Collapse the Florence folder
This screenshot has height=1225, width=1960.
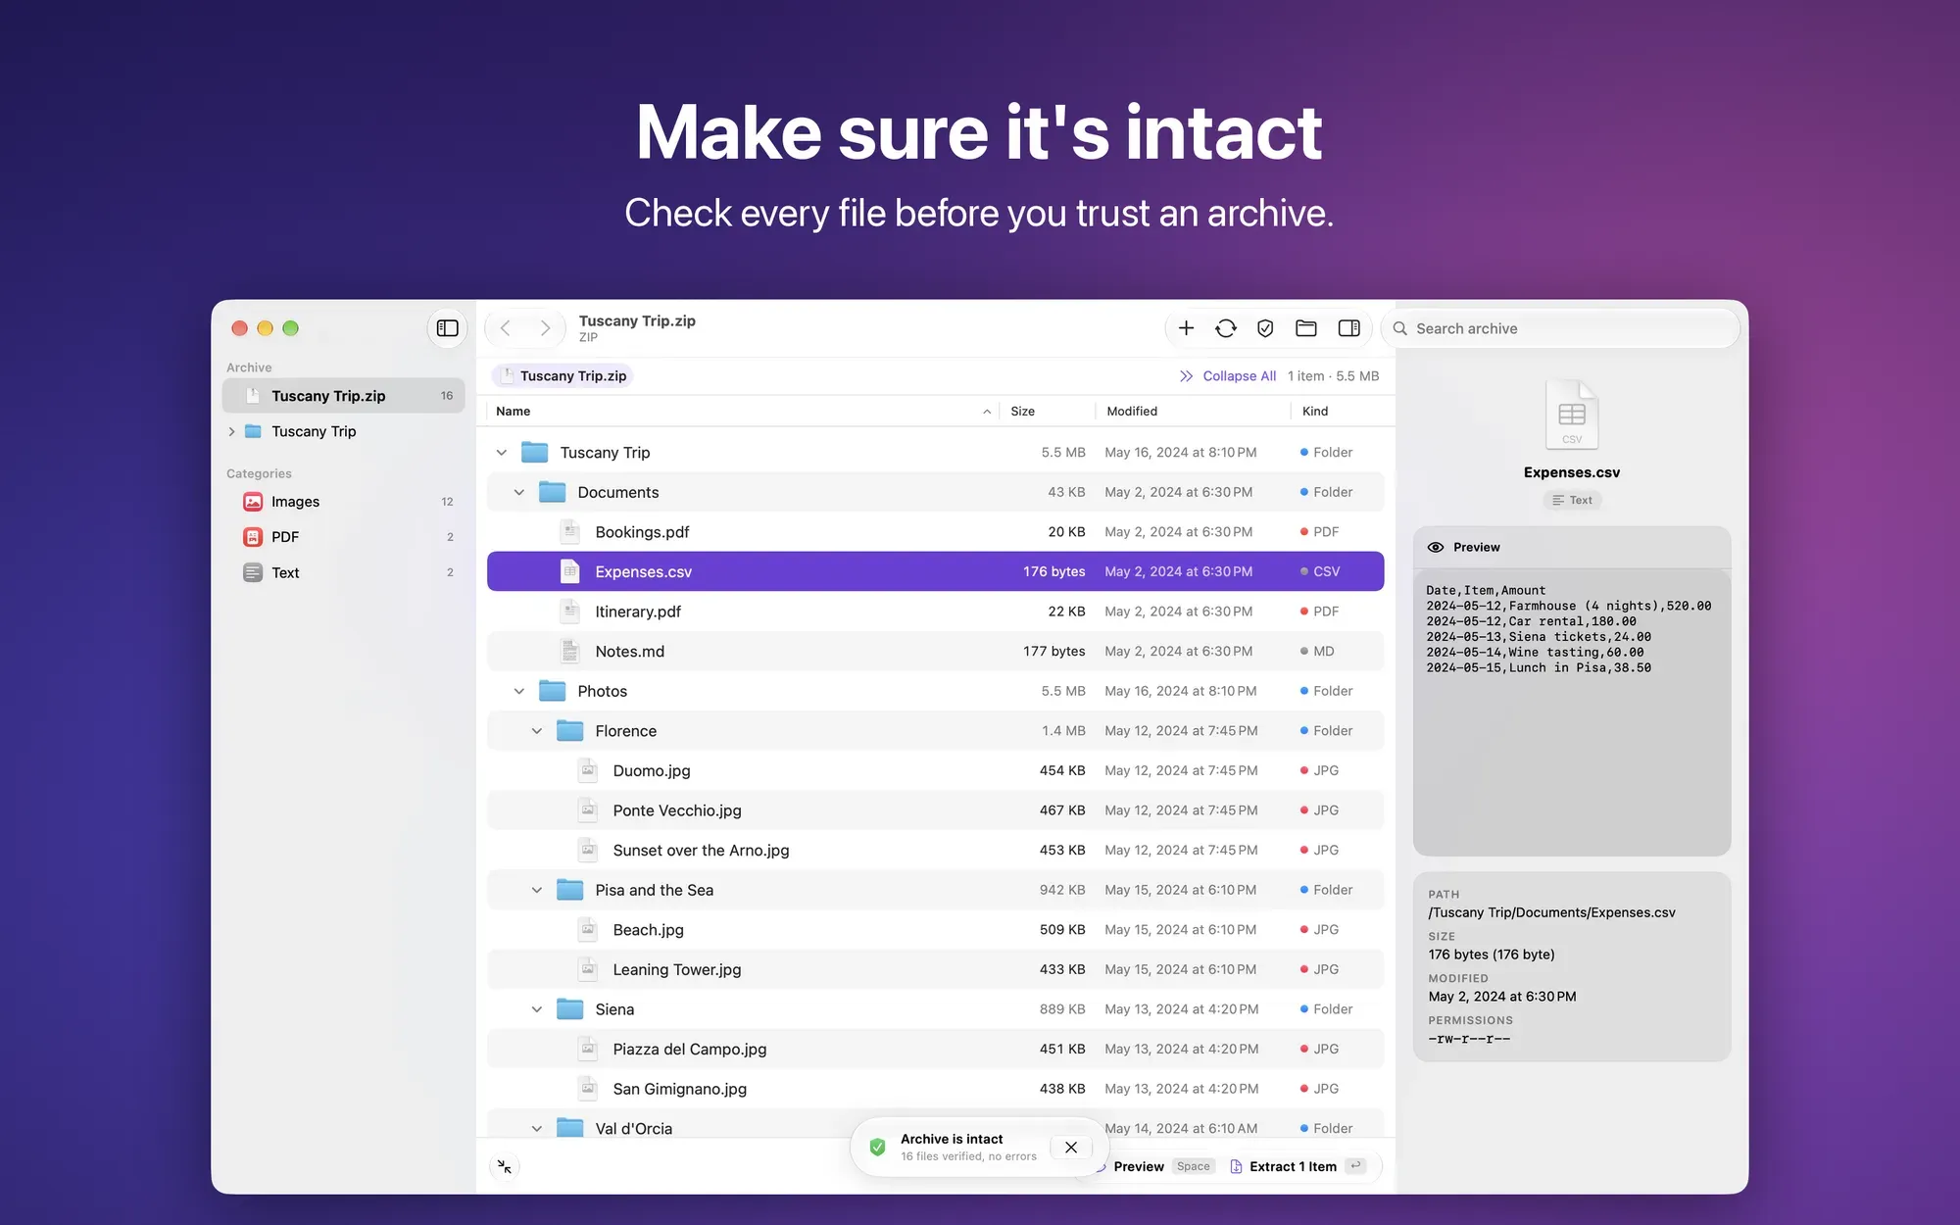point(537,731)
